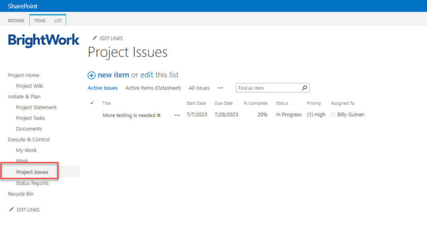Viewport: 427px width, 227px height.
Task: Click the edit this list link
Action: [147, 75]
